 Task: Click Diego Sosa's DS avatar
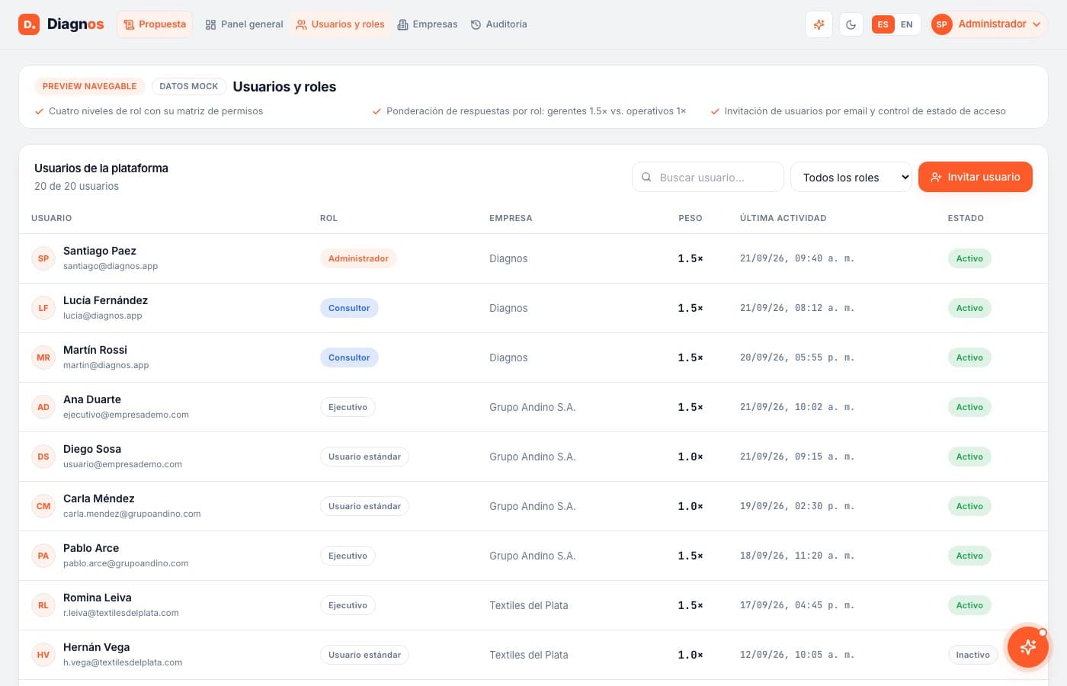[x=43, y=457]
